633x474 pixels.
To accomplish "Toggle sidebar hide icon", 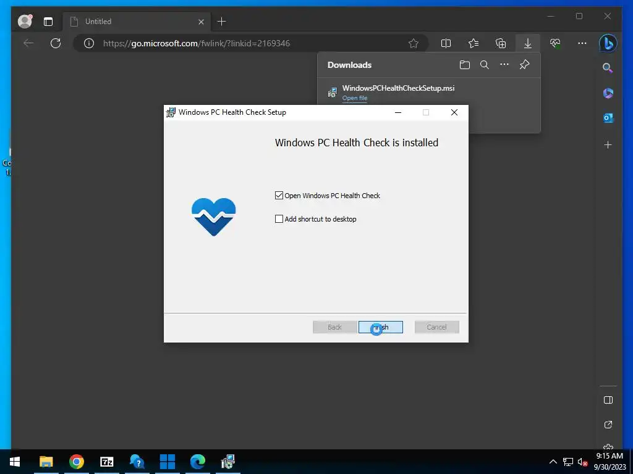I will click(608, 400).
